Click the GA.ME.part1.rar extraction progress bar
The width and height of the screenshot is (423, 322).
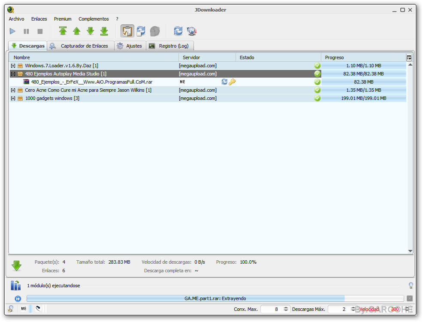(215, 298)
